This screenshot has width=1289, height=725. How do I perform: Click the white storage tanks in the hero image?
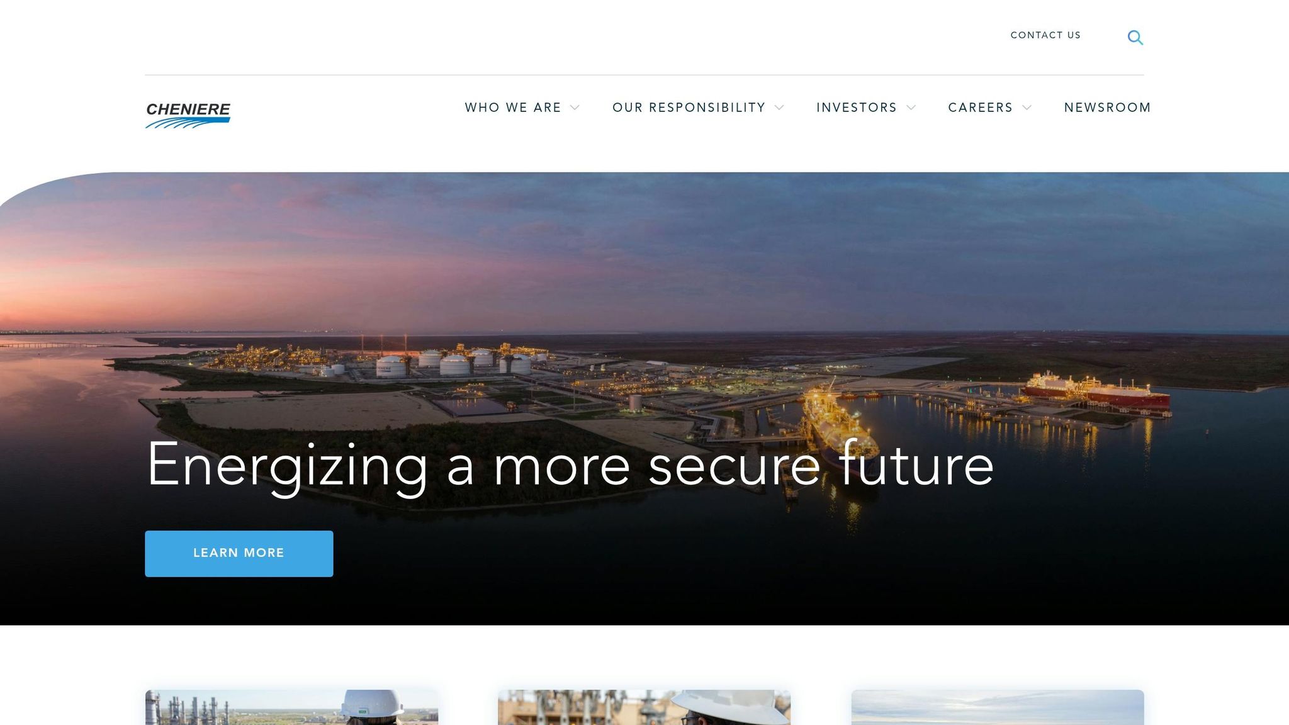pyautogui.click(x=454, y=363)
